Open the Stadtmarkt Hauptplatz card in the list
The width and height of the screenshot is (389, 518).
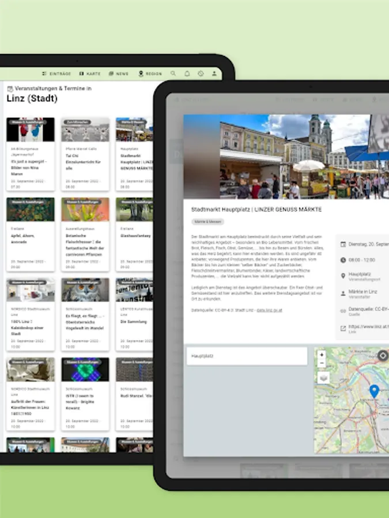[134, 154]
